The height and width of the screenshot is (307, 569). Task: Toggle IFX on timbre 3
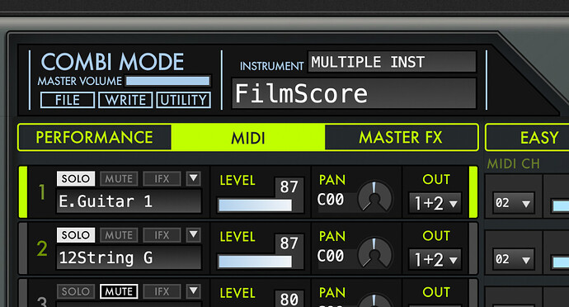(x=162, y=291)
